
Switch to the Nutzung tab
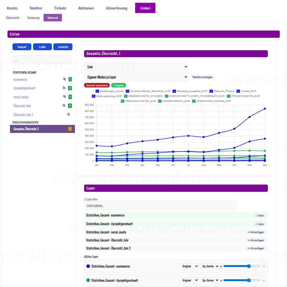click(33, 17)
